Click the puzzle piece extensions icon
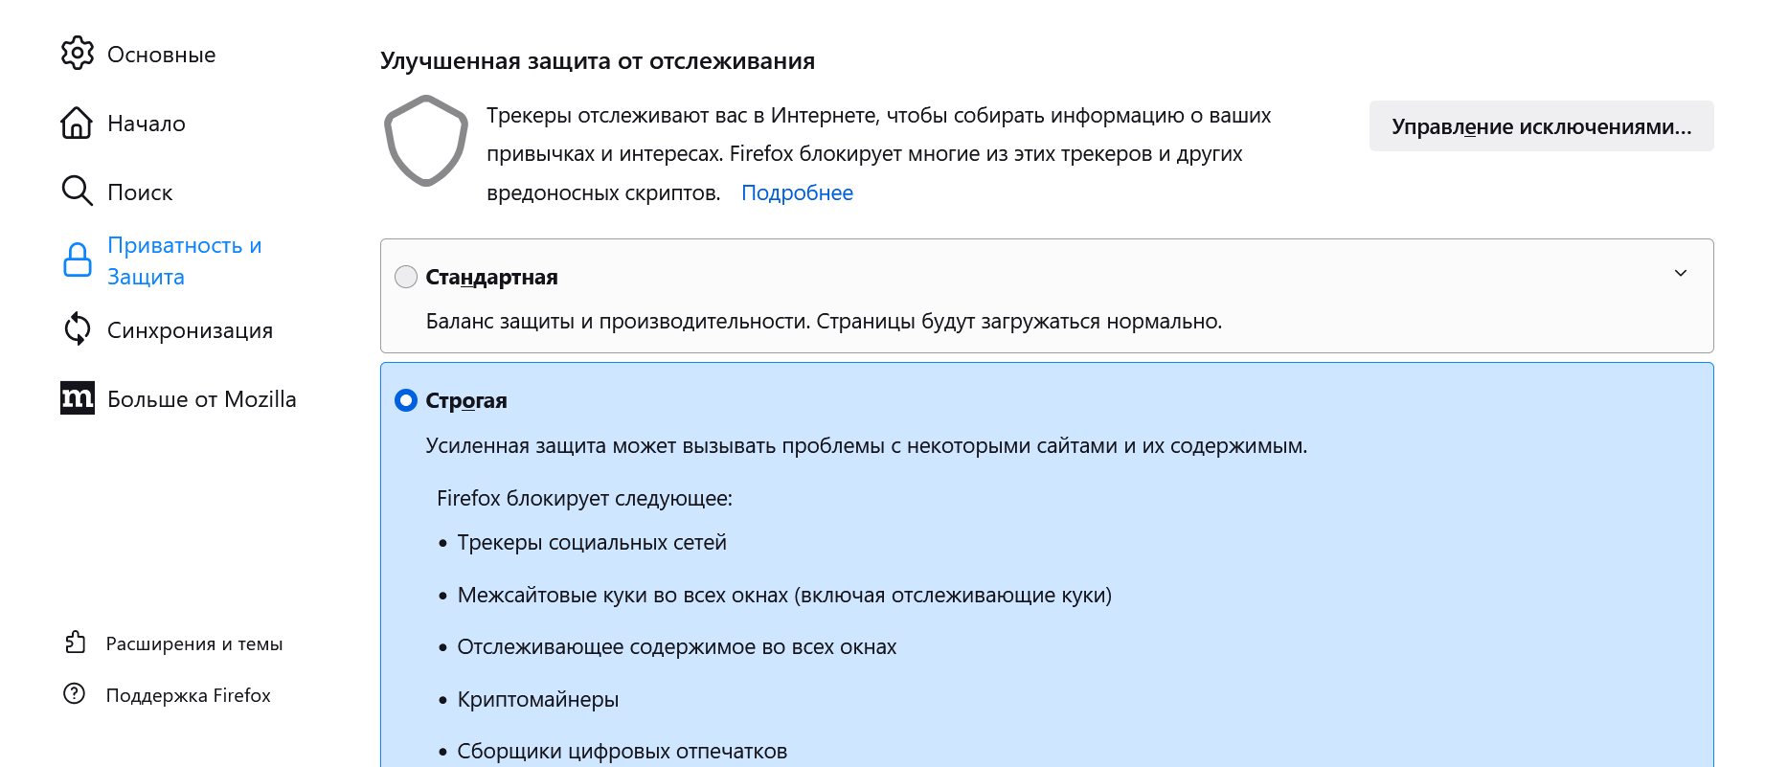1788x767 pixels. pyautogui.click(x=75, y=643)
